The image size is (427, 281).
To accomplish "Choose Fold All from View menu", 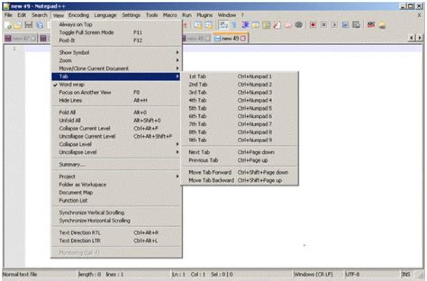I will pos(117,112).
